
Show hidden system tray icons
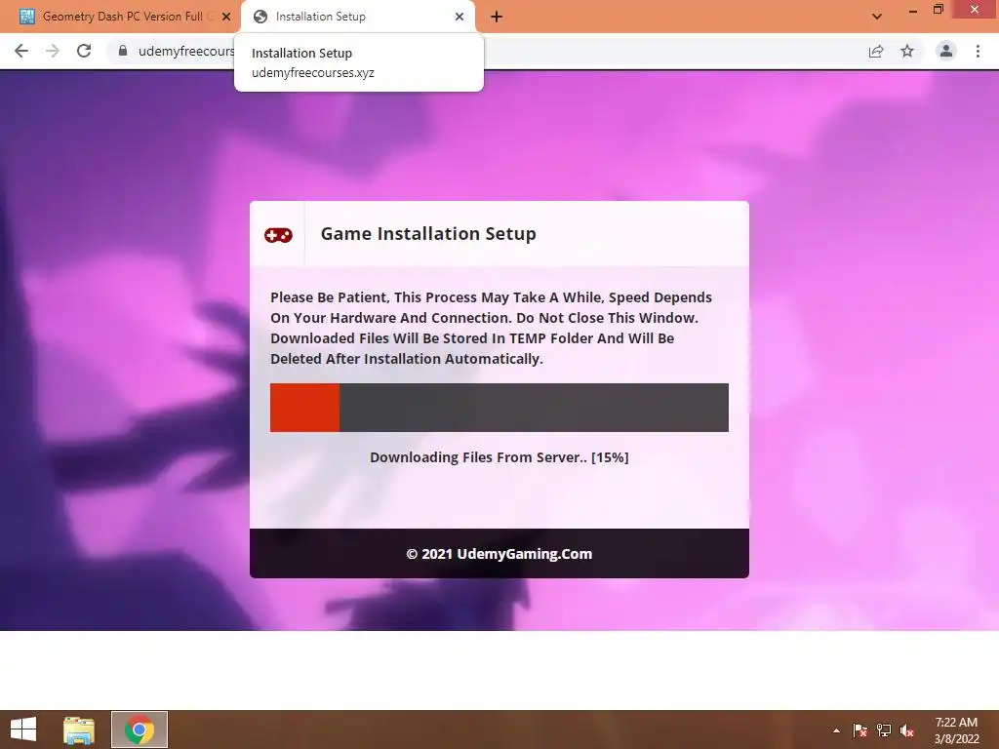click(836, 730)
